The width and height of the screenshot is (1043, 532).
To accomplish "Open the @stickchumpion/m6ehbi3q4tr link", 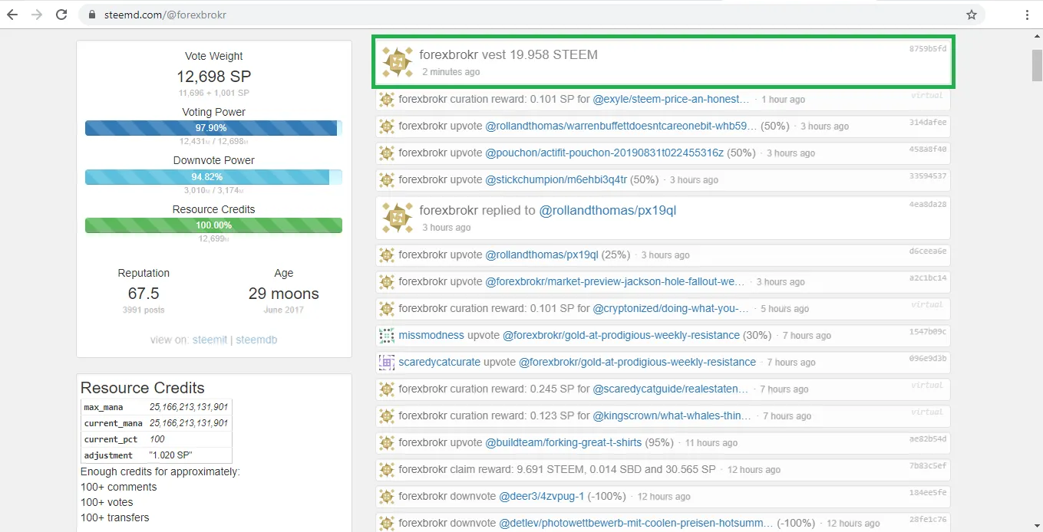I will pyautogui.click(x=556, y=179).
